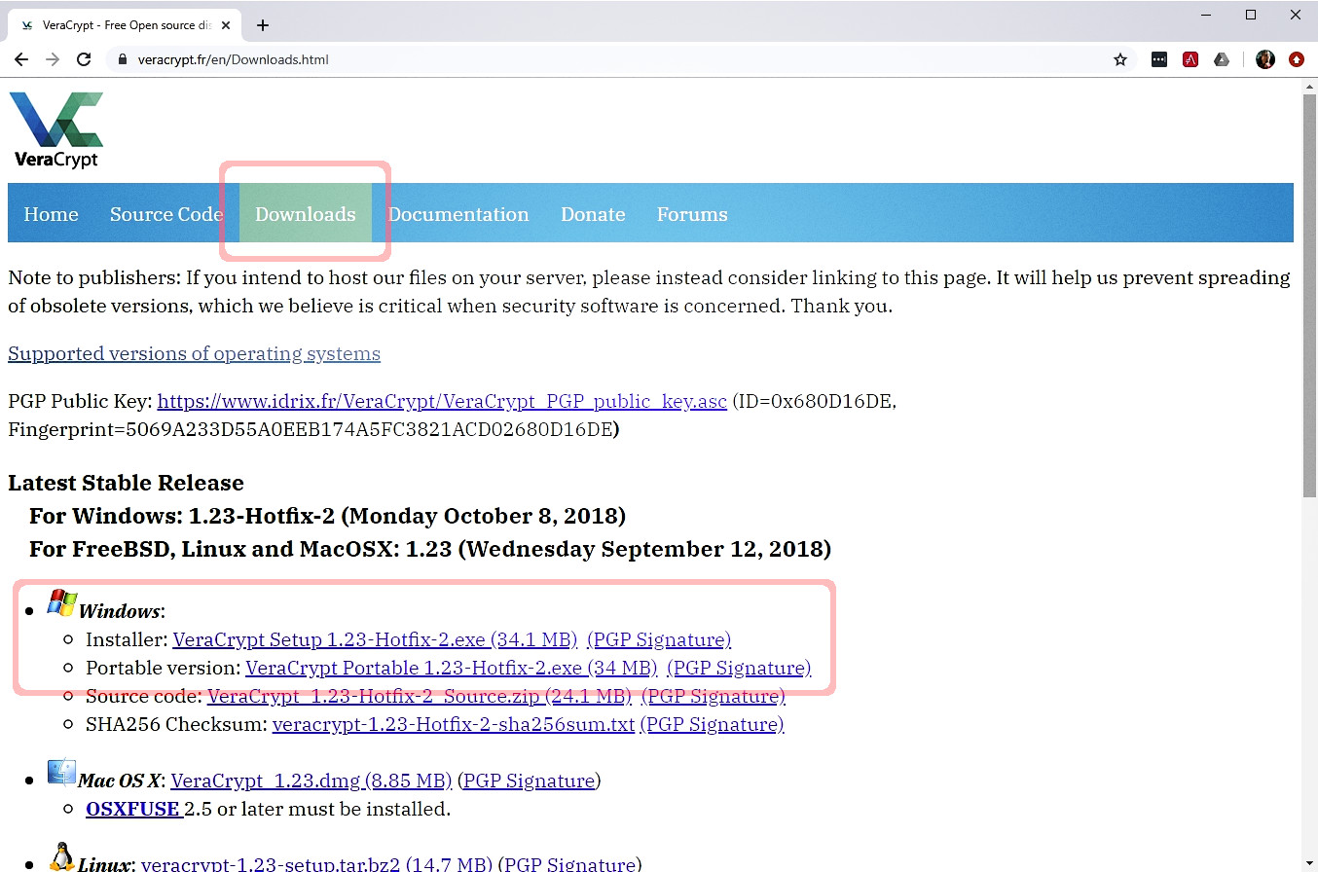1318x872 pixels.
Task: Go to the Home menu item
Action: (x=51, y=214)
